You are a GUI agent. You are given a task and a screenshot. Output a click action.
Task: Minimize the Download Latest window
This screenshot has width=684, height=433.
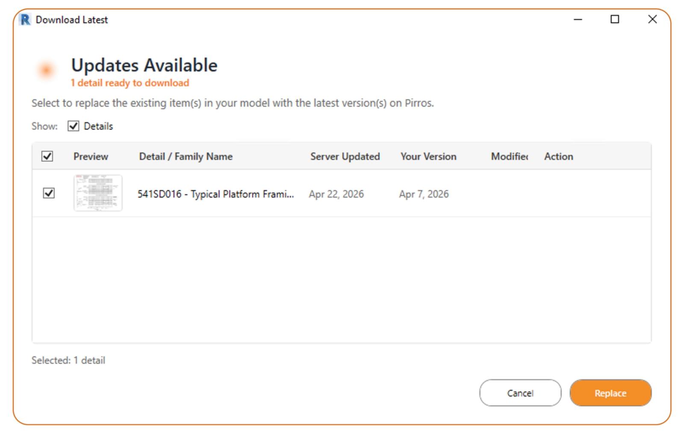[x=578, y=20]
